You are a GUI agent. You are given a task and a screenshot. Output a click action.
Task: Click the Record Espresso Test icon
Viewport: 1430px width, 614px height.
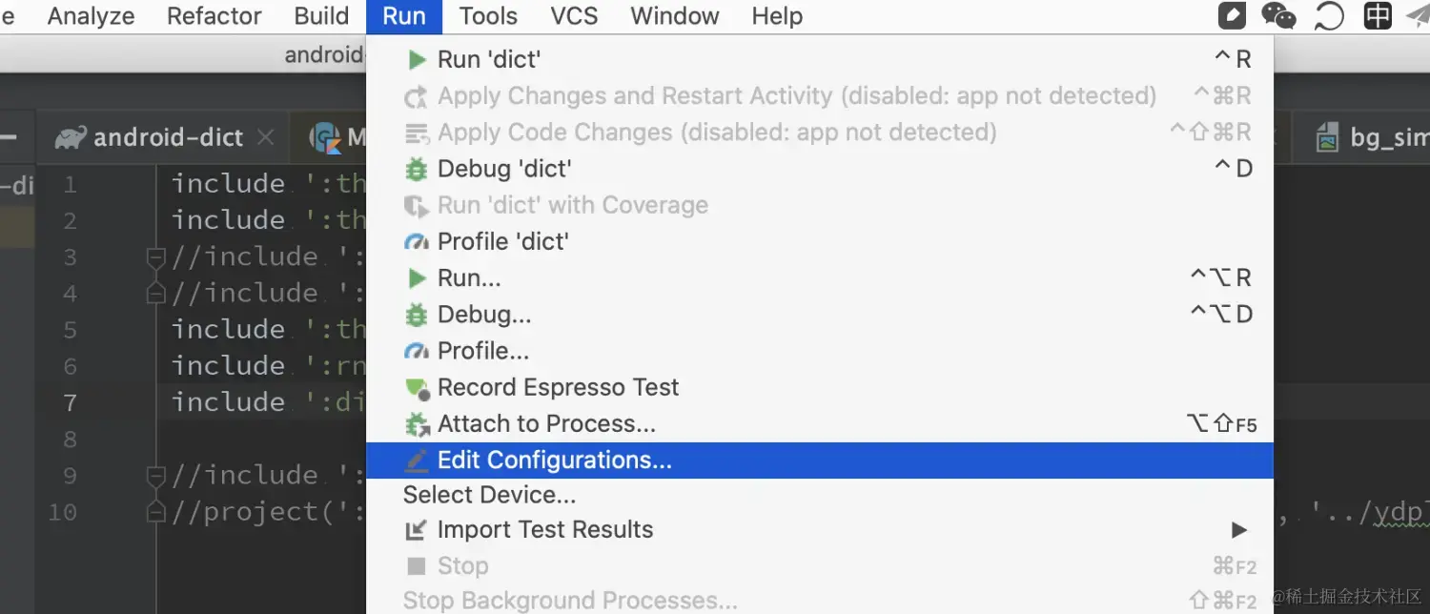pos(418,388)
